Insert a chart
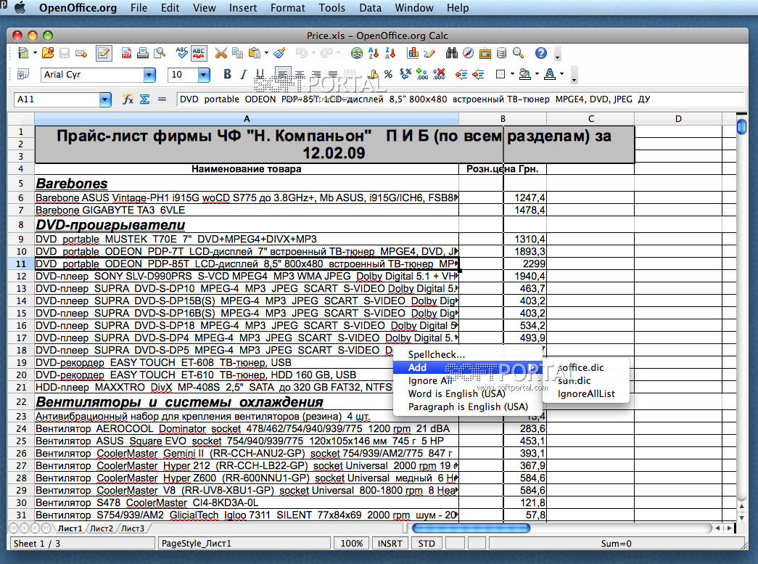This screenshot has height=564, width=758. pyautogui.click(x=413, y=53)
